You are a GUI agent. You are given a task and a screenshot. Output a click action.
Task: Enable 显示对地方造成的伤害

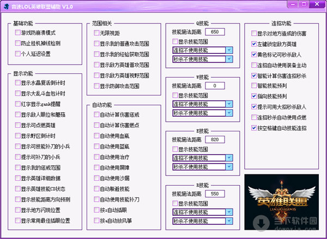(x=254, y=33)
